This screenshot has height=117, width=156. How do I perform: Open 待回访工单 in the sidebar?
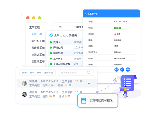38,55
